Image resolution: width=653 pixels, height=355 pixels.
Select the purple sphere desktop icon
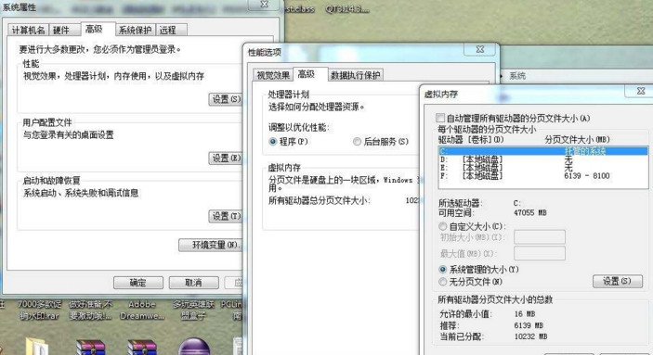click(193, 347)
